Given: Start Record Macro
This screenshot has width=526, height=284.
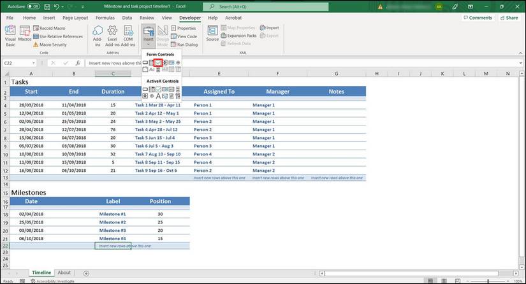Looking at the screenshot, I should coord(49,28).
